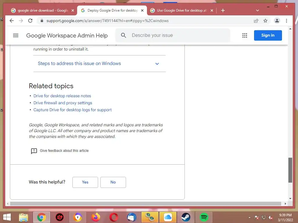Show hidden system tray icons
This screenshot has height=223, width=298.
(249, 217)
